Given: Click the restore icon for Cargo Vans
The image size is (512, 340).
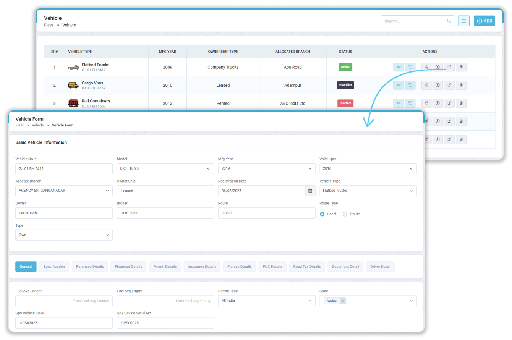Looking at the screenshot, I should pyautogui.click(x=410, y=85).
